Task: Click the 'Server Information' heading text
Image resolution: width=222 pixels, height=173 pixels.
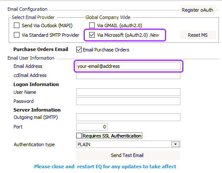Action: click(x=37, y=110)
